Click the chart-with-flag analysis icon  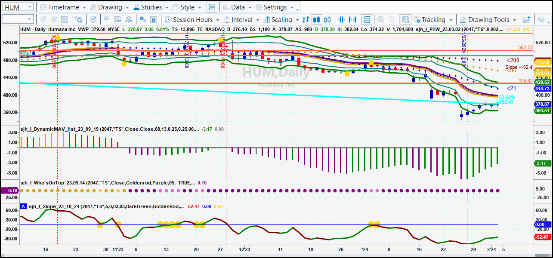point(118,19)
